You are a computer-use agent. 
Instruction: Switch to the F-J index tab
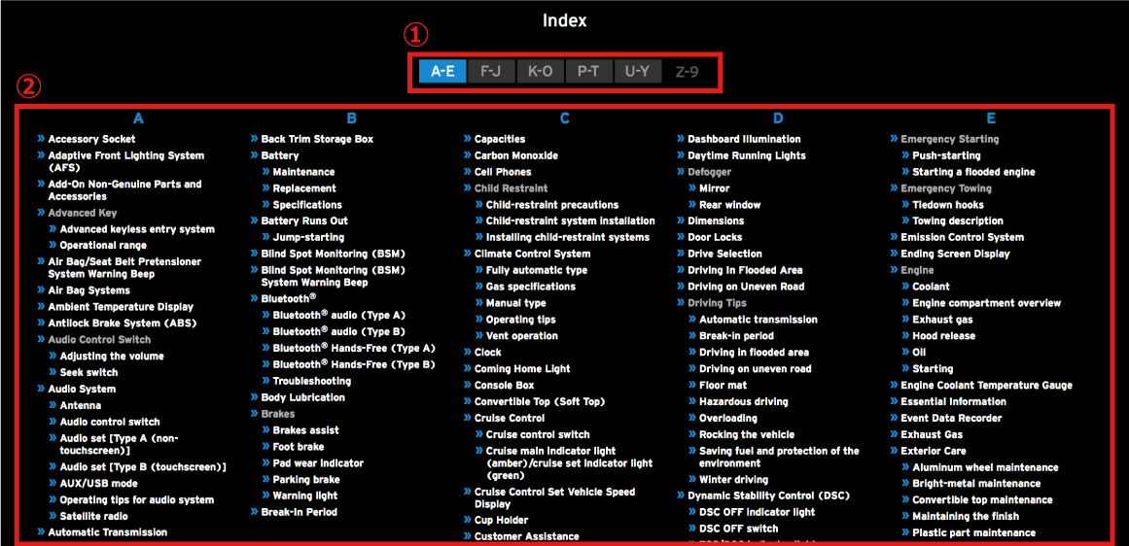(x=491, y=71)
